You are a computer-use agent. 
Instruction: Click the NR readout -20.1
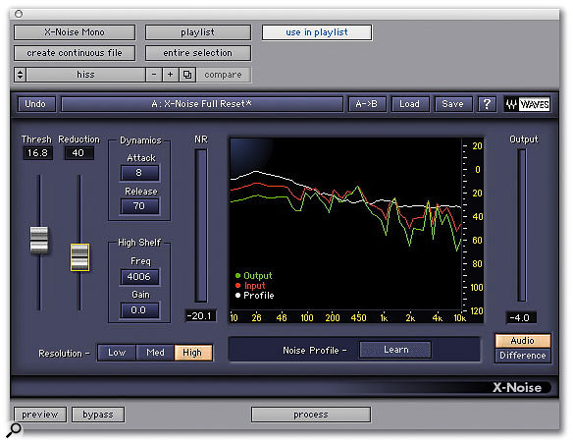(200, 316)
